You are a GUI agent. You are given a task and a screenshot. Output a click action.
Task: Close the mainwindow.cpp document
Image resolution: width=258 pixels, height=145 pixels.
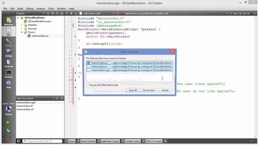[x=117, y=13]
